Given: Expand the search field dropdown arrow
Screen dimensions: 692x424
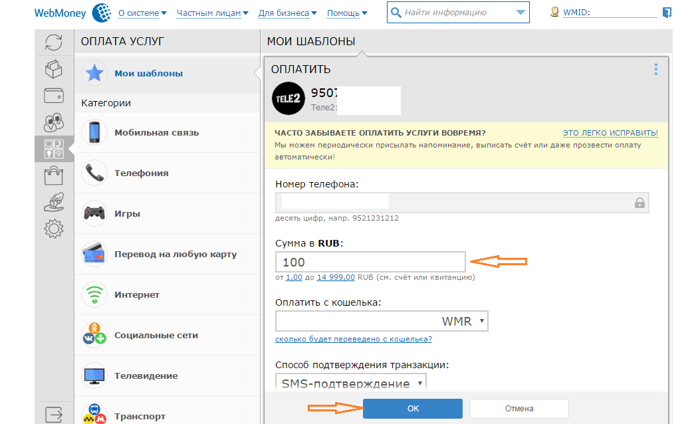Looking at the screenshot, I should pos(520,13).
